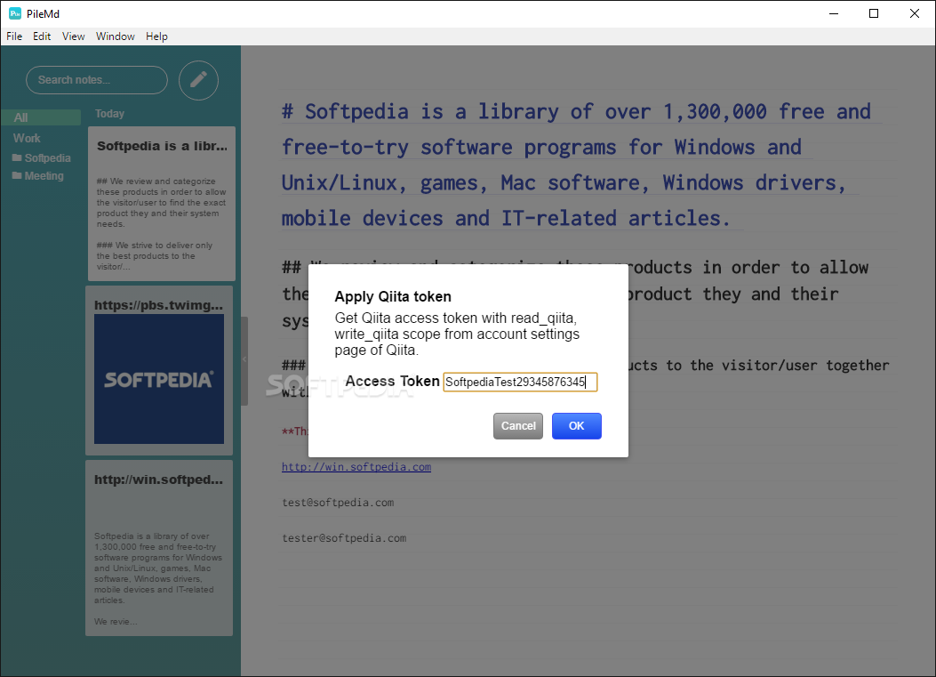Screen dimensions: 936x677
Task: Click the Search notes field
Action: click(97, 80)
